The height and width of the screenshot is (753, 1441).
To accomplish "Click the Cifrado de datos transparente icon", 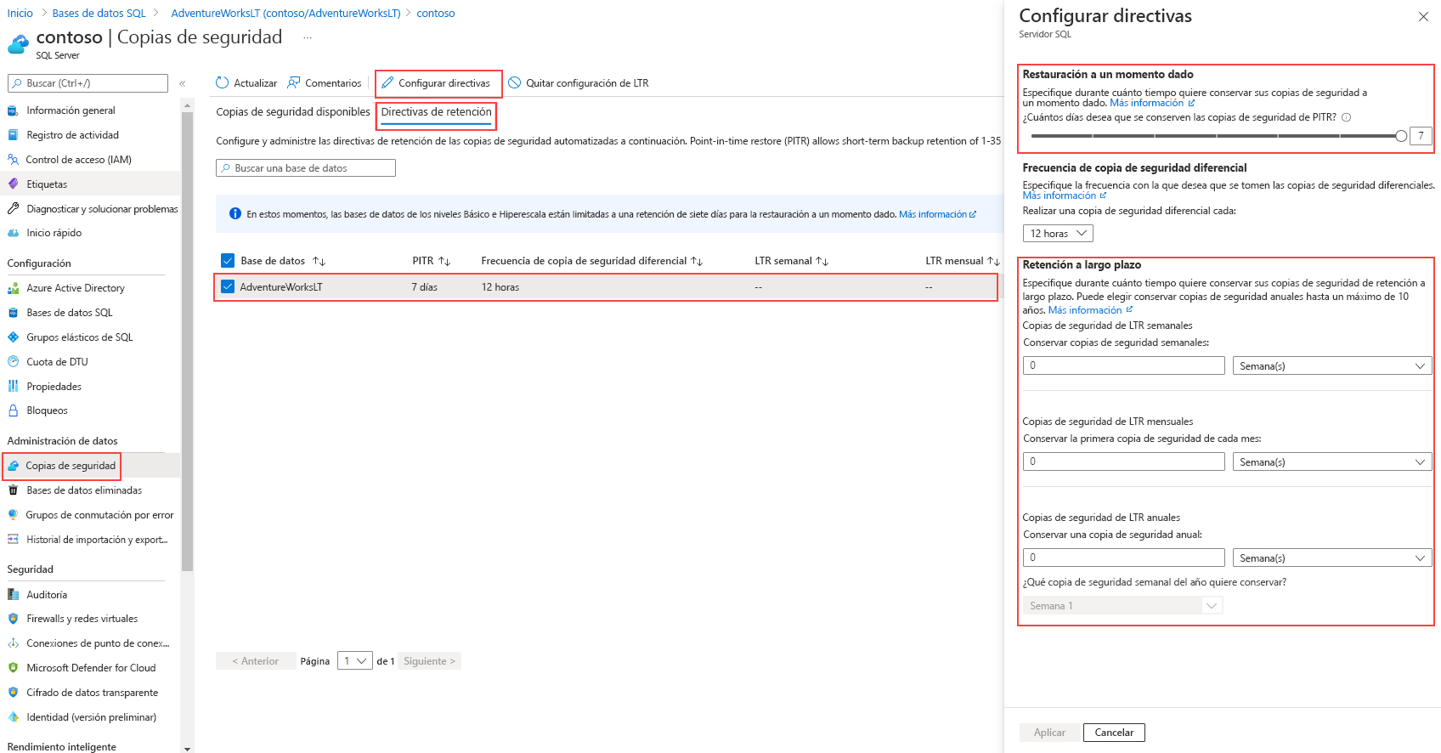I will [13, 693].
